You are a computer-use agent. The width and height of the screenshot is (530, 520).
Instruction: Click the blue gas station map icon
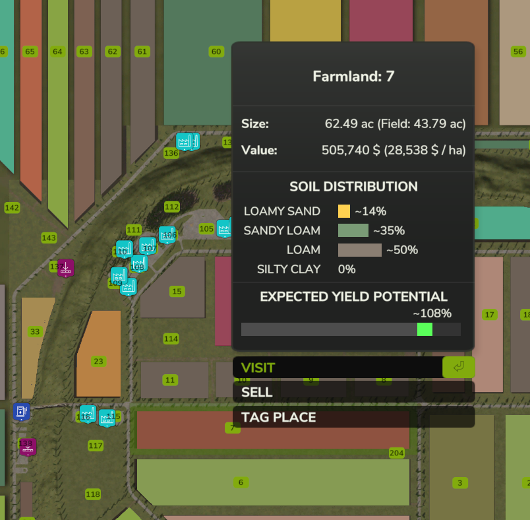pyautogui.click(x=21, y=412)
